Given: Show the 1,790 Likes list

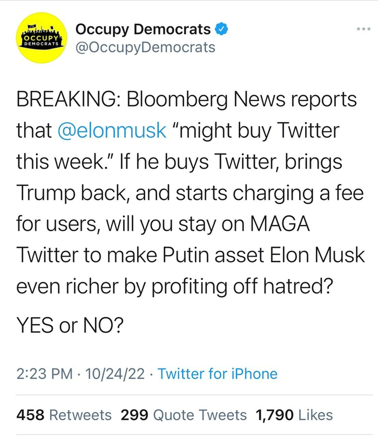Looking at the screenshot, I should (x=294, y=415).
